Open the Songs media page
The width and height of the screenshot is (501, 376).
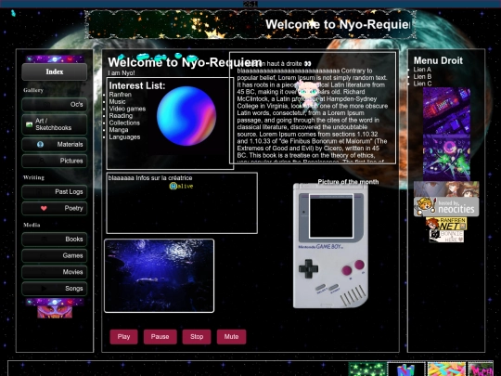pyautogui.click(x=55, y=289)
